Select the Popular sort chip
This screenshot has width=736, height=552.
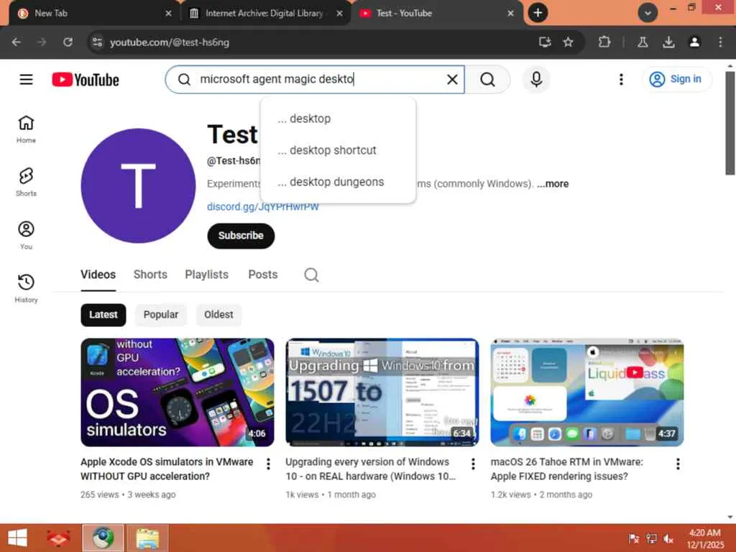[x=160, y=315]
